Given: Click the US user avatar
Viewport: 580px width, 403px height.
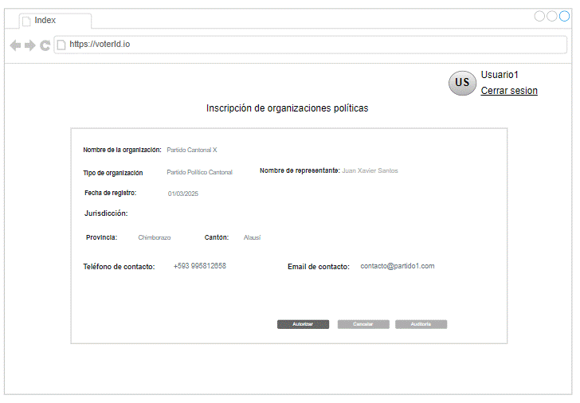Looking at the screenshot, I should tap(462, 83).
